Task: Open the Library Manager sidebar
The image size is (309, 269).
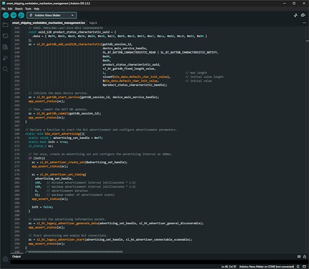Action: (x=5, y=47)
